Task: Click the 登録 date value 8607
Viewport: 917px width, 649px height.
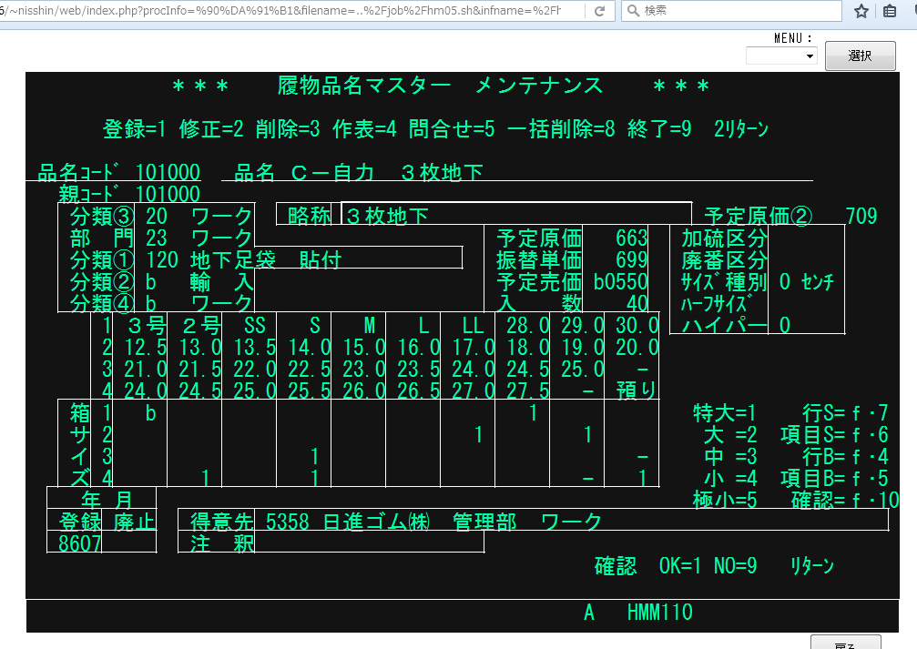Action: (73, 543)
